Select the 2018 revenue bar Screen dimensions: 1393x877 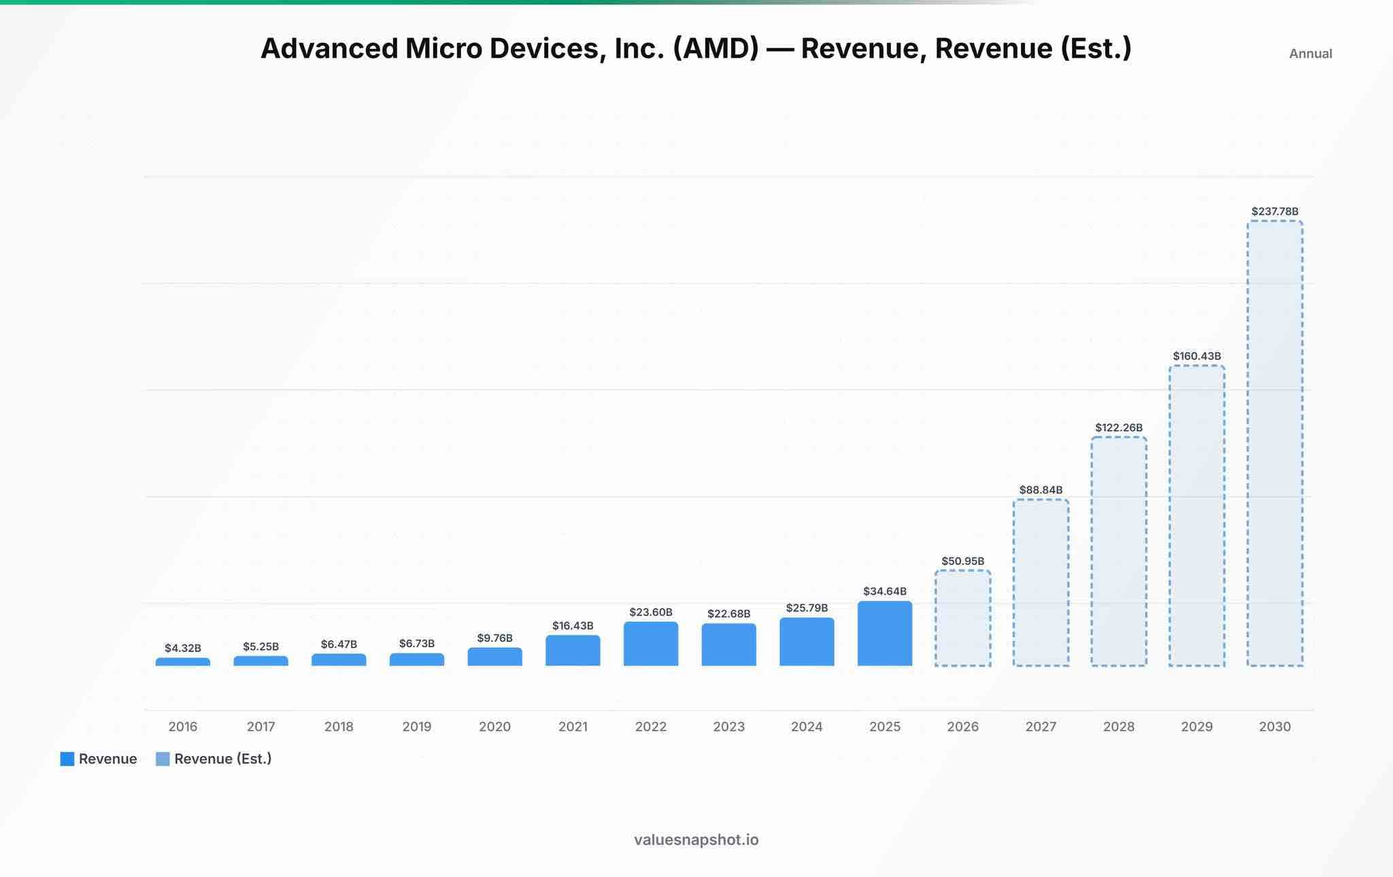point(339,659)
